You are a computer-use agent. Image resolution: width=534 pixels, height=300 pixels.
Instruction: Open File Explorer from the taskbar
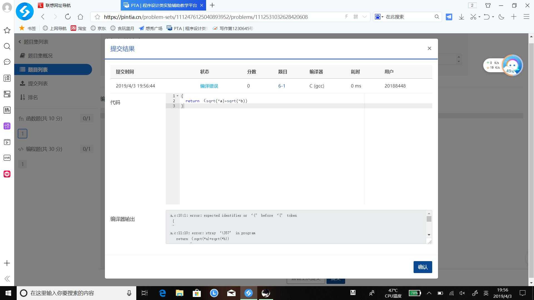point(179,293)
